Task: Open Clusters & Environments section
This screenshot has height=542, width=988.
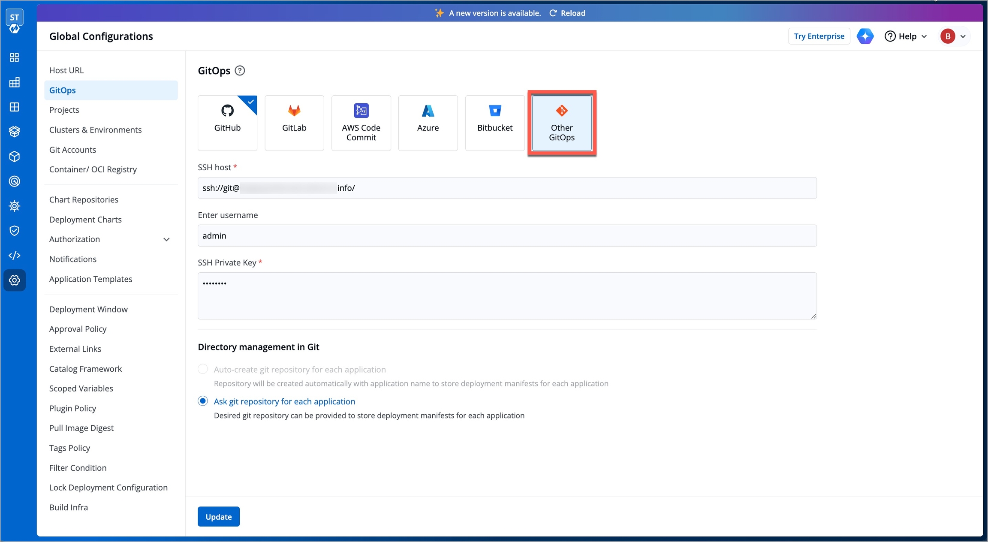Action: (95, 130)
